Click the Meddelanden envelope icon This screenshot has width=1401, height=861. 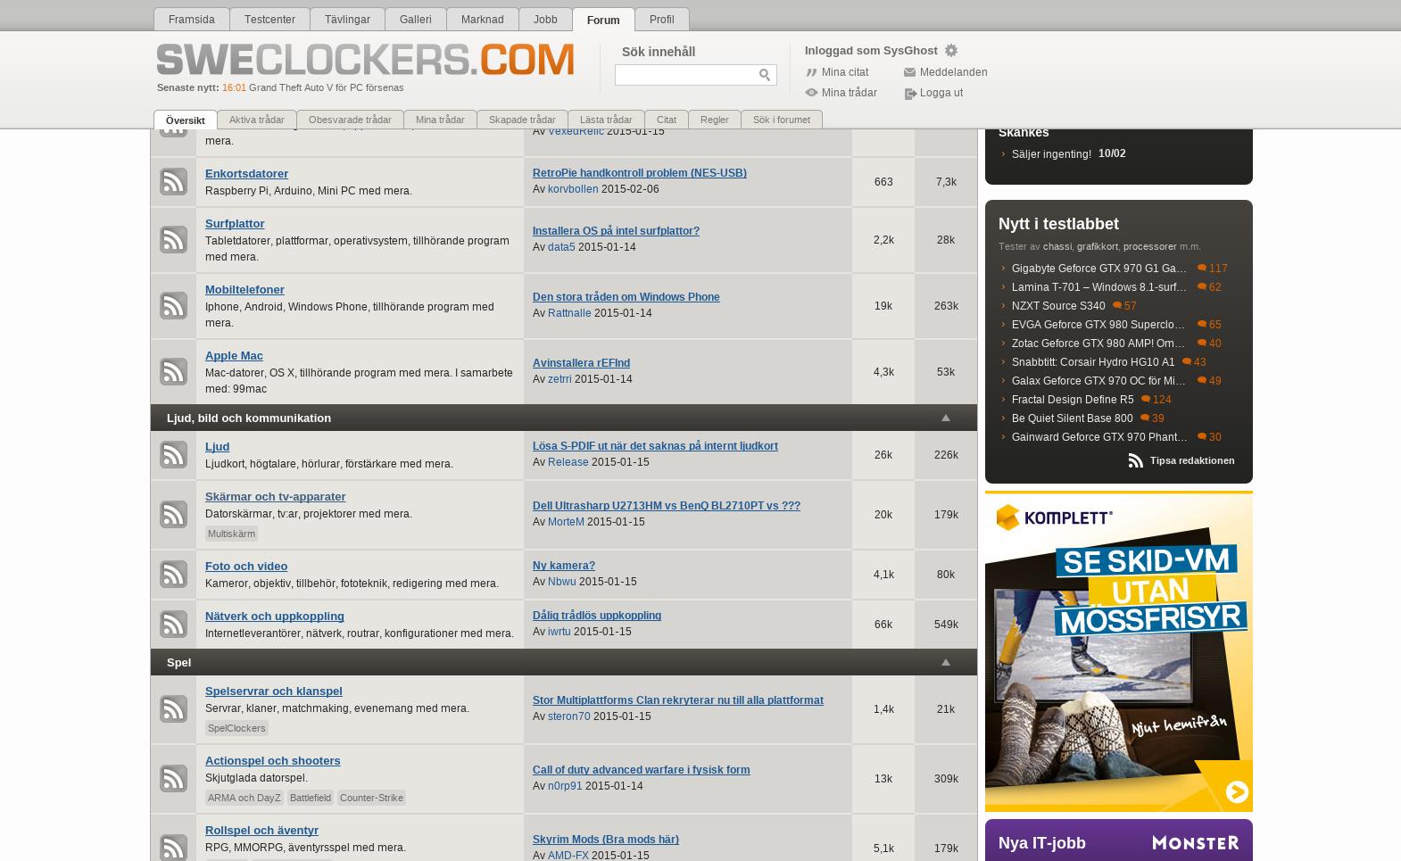tap(909, 72)
